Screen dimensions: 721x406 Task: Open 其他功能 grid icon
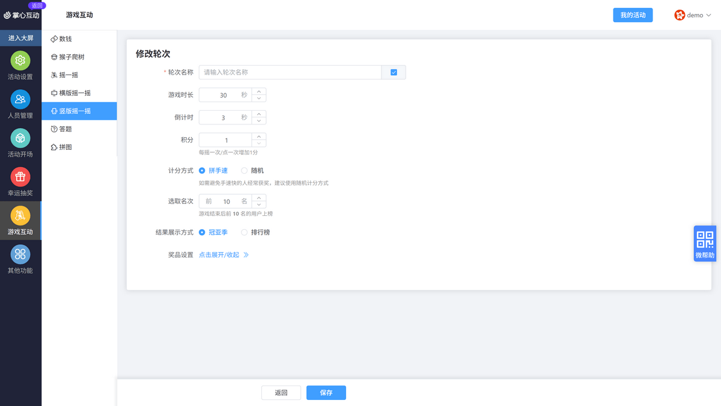click(20, 254)
